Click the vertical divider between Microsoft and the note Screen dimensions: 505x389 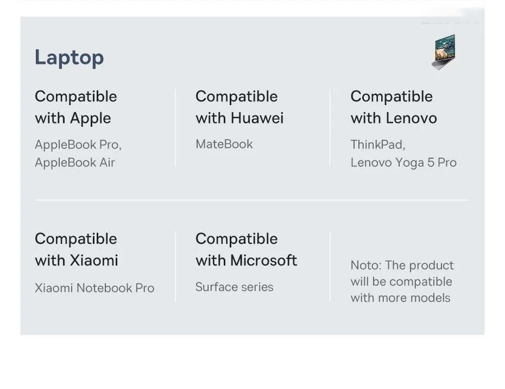click(x=330, y=266)
